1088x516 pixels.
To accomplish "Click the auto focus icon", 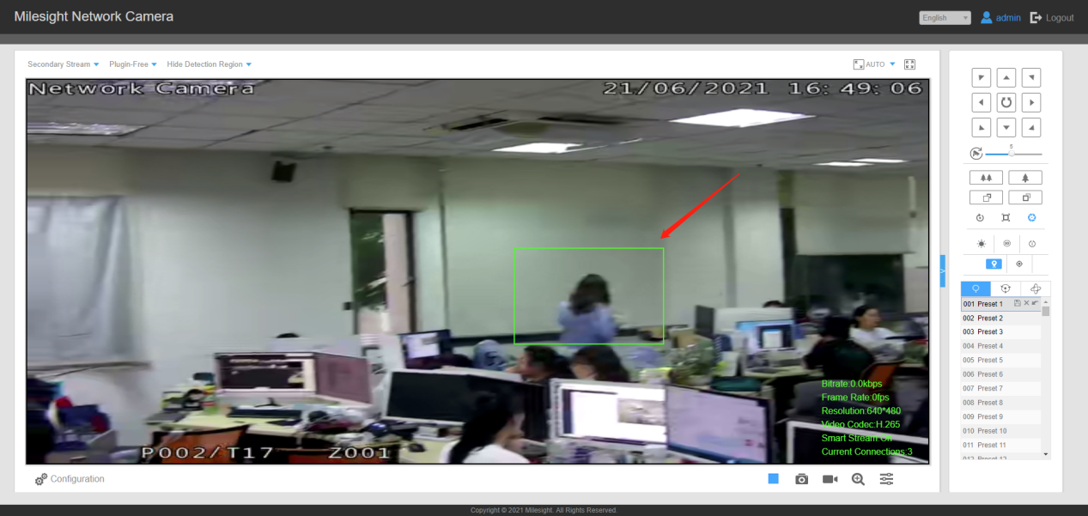I will [980, 218].
